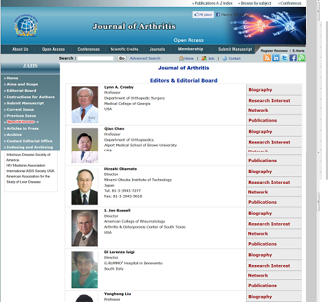Click the Home house icon

[182, 58]
